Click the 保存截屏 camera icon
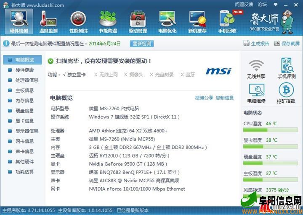Viewport: 303px width, 215px height. tap(277, 43)
